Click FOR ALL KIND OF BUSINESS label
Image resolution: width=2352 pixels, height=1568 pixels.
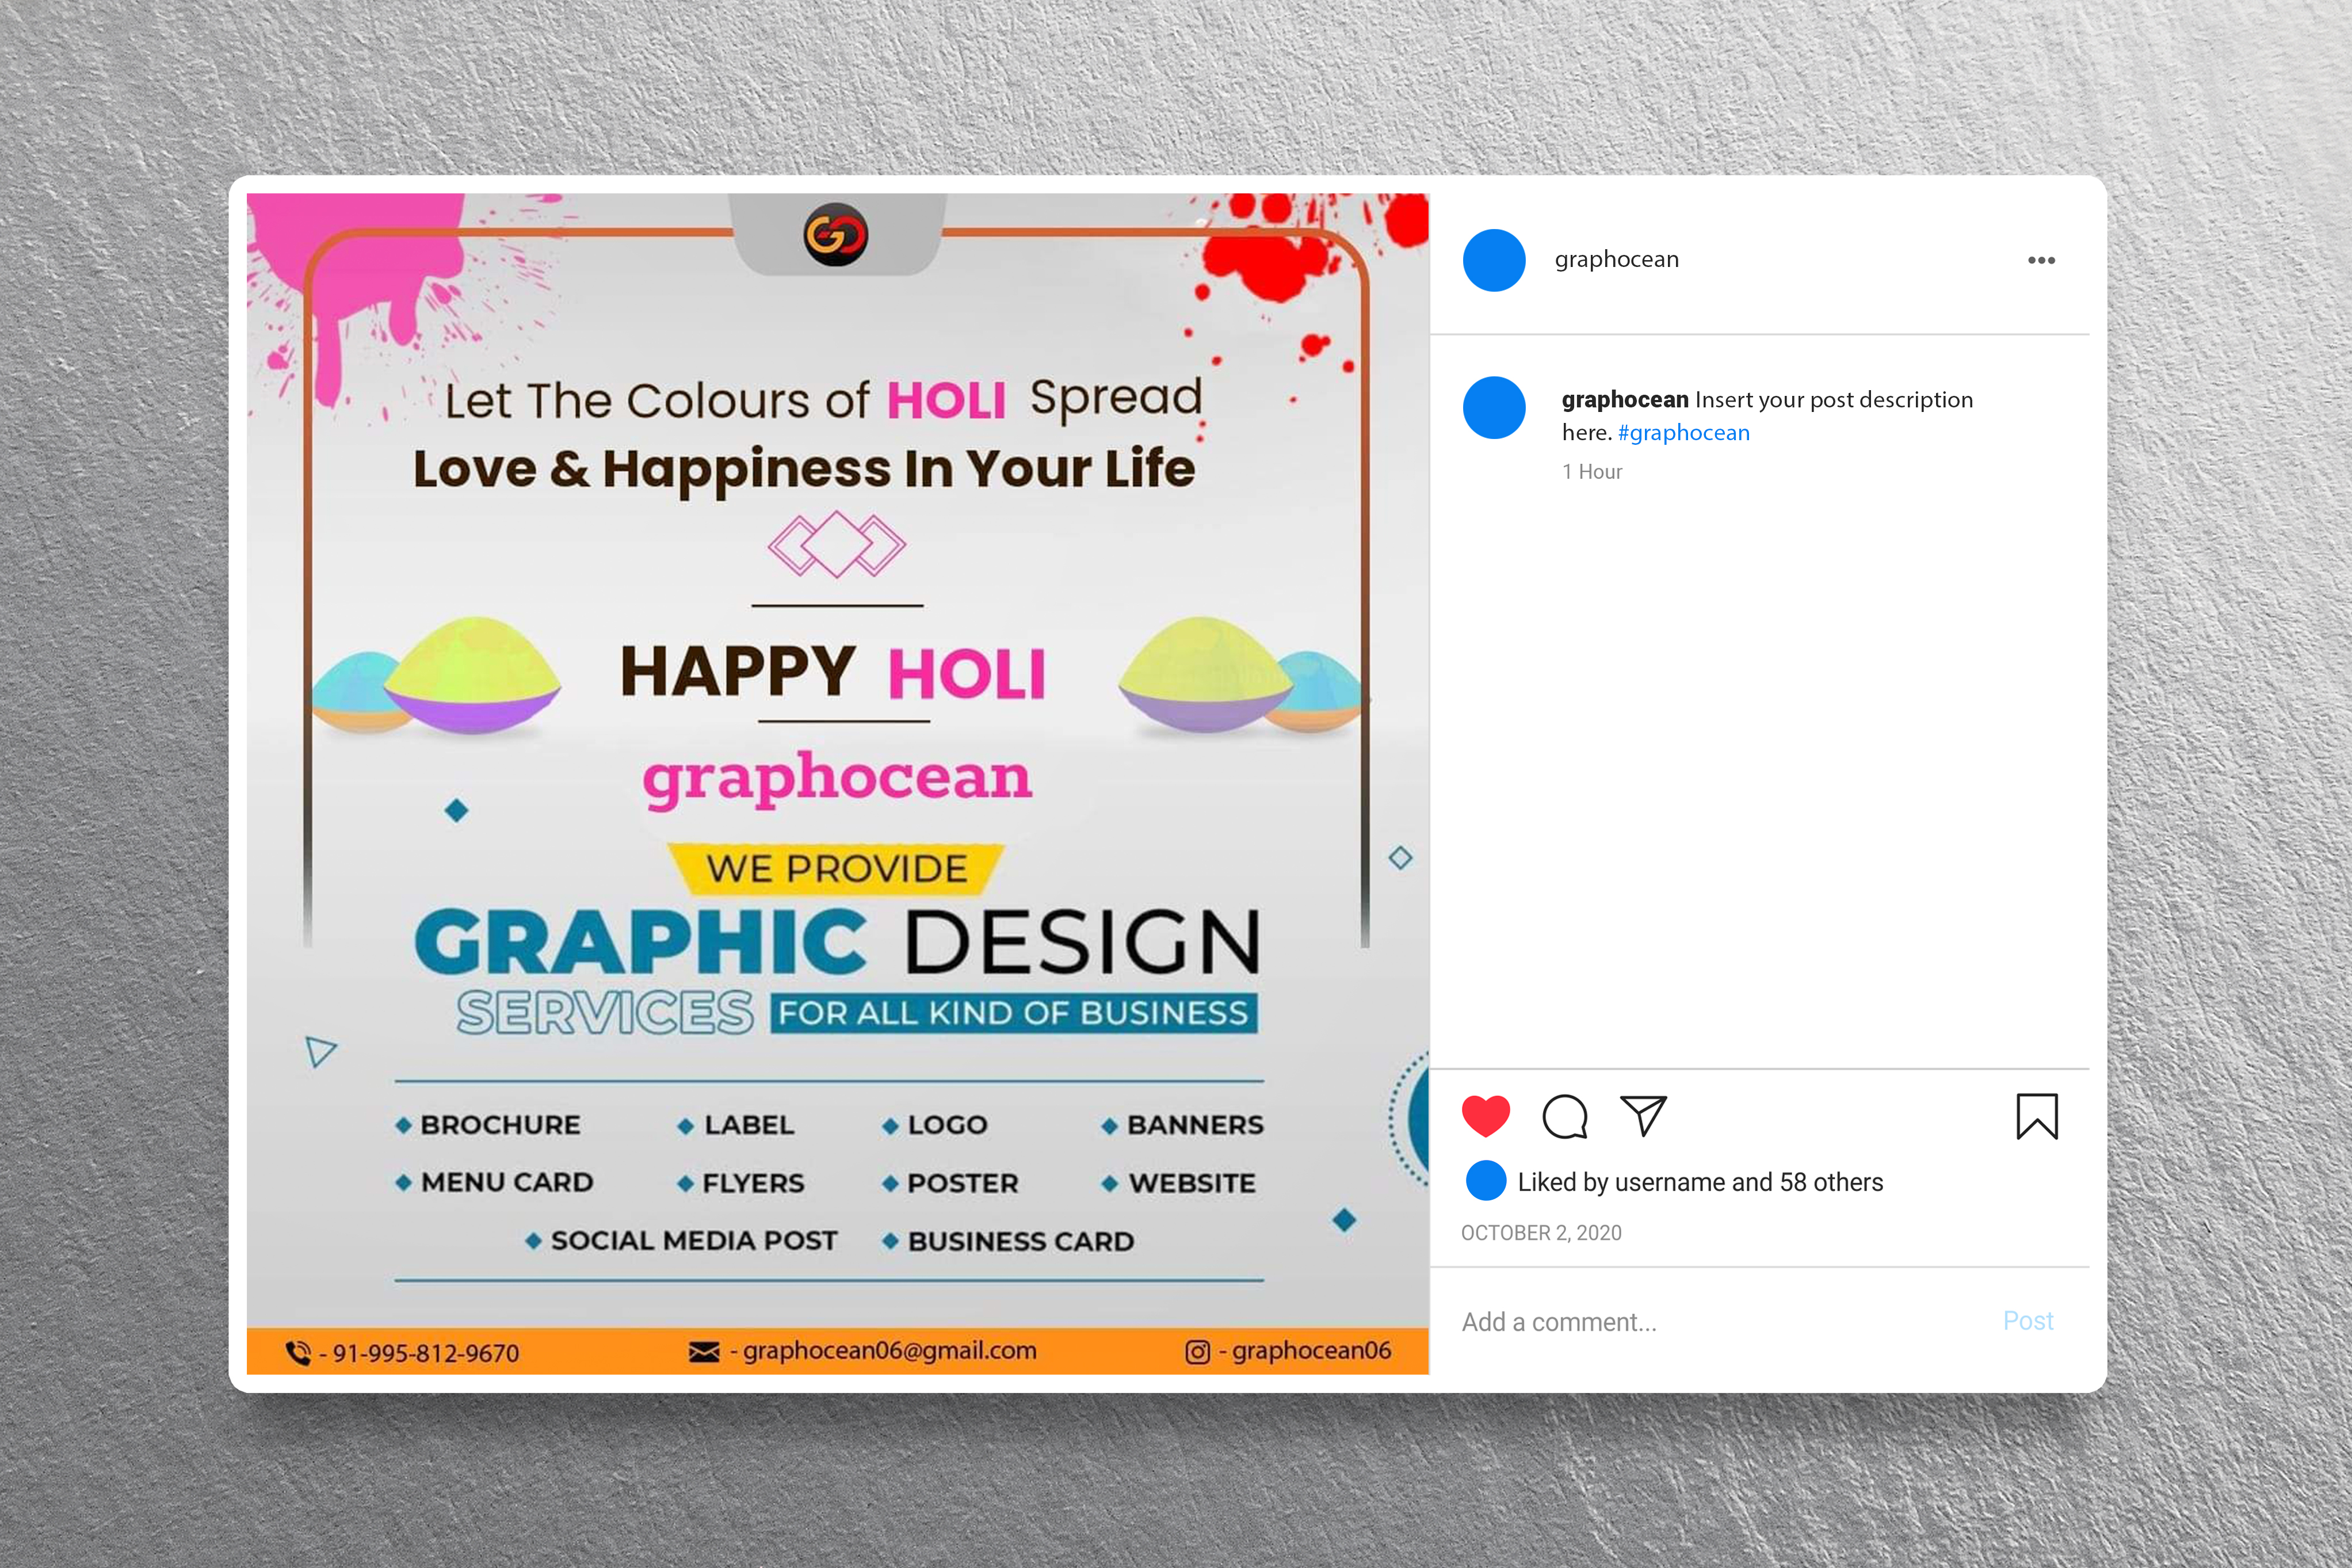(1014, 1013)
